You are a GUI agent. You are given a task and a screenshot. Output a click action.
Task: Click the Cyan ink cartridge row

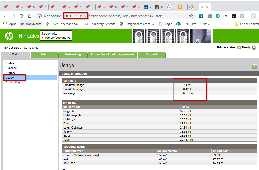pyautogui.click(x=159, y=124)
